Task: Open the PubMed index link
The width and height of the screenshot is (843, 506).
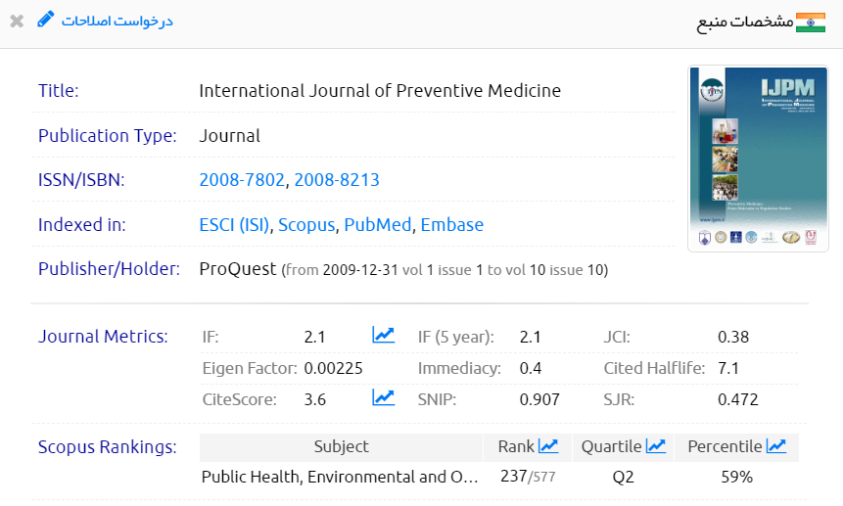Action: tap(378, 225)
